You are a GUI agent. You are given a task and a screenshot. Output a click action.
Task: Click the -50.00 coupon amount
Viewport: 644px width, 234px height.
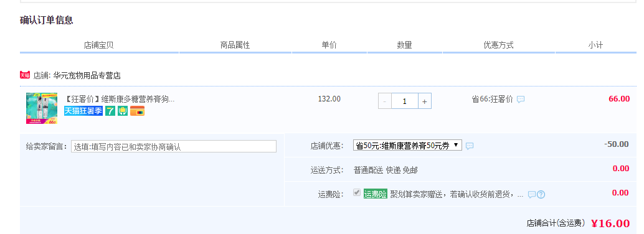(617, 144)
